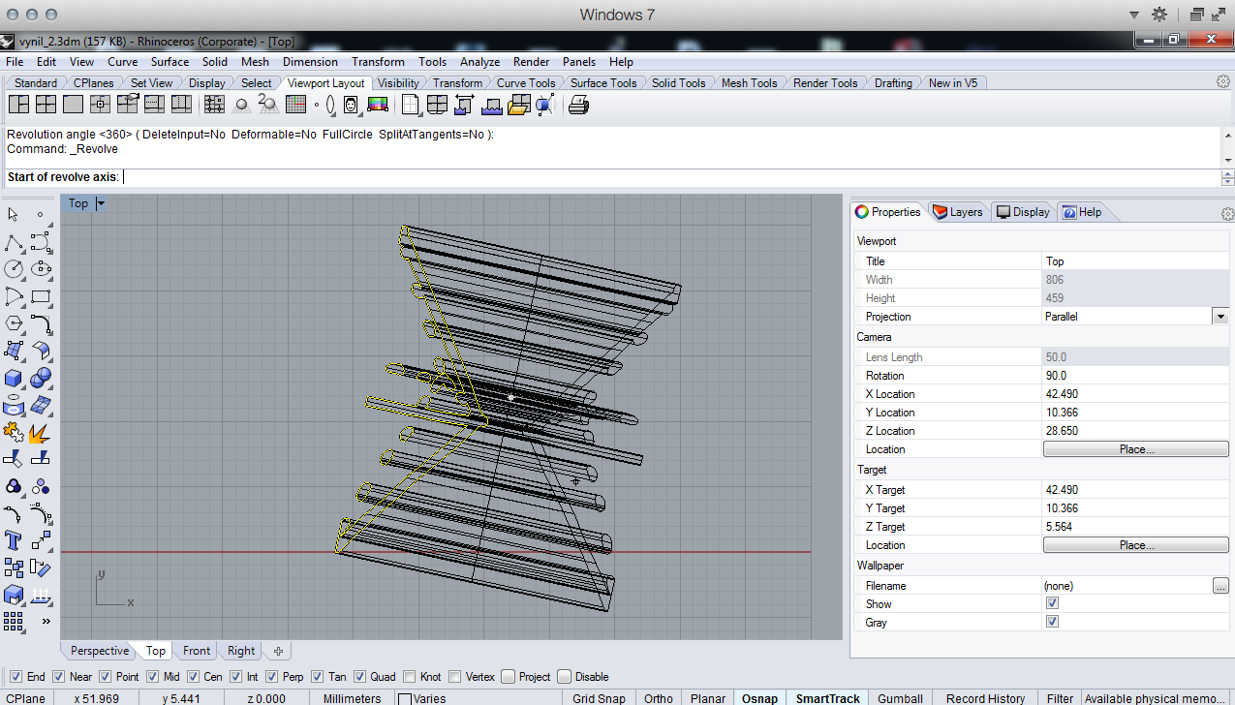Image resolution: width=1235 pixels, height=705 pixels.
Task: Click Place button for Target location
Action: [x=1135, y=545]
